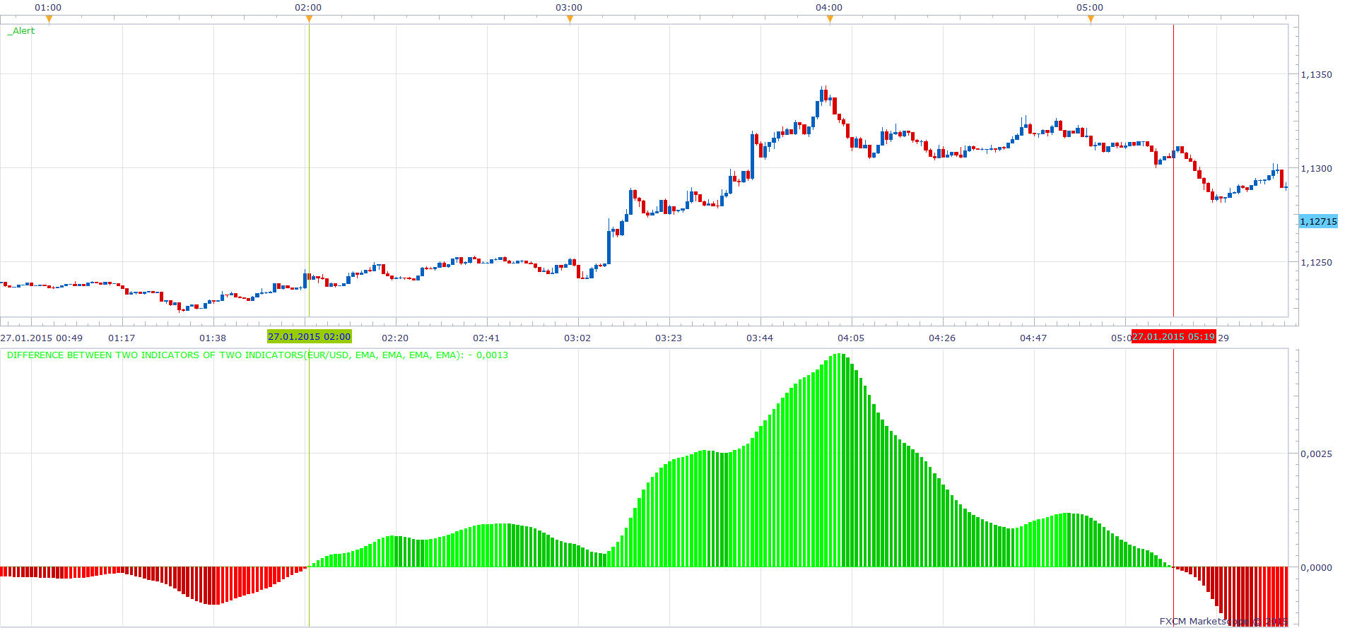This screenshot has width=1345, height=628.
Task: Click the 02:00 label in top ruler
Action: point(308,7)
